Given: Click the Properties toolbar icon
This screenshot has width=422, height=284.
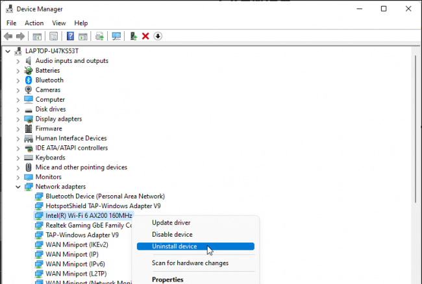Looking at the screenshot, I should [x=53, y=36].
